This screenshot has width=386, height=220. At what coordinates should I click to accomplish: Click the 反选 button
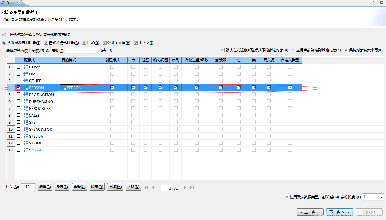[x=62, y=187]
